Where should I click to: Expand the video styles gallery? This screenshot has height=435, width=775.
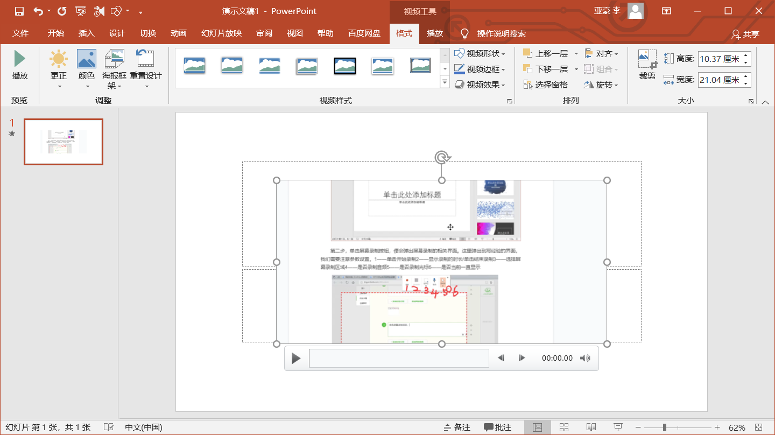coord(445,82)
